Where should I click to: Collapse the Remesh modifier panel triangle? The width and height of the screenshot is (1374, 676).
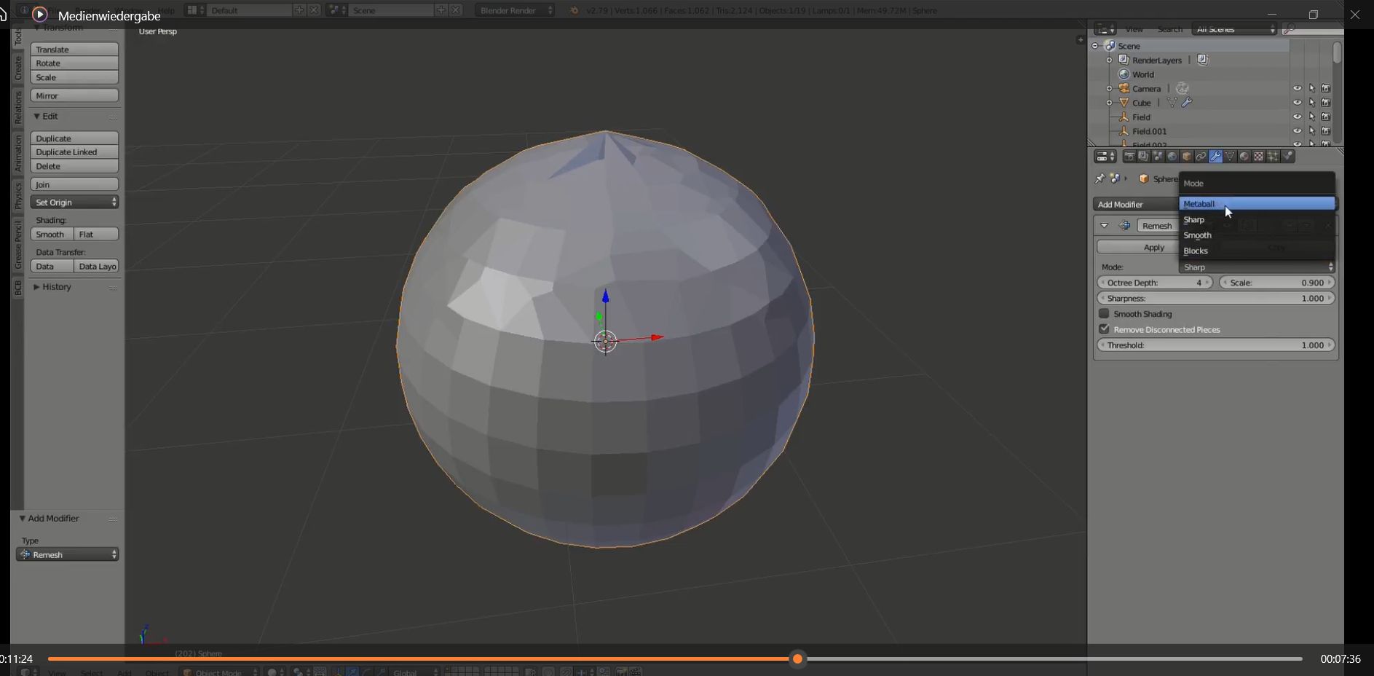point(1105,226)
